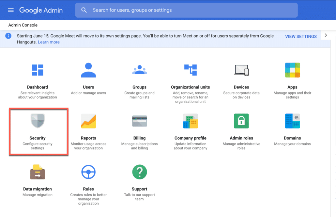Open the Users icon

tap(88, 70)
